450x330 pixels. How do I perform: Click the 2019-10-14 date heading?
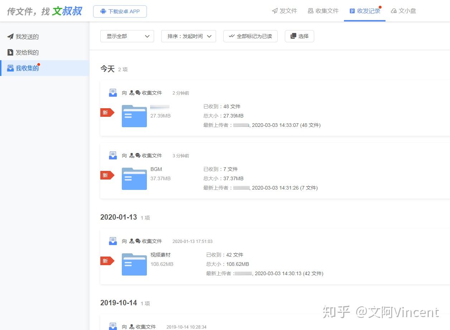[x=119, y=303]
